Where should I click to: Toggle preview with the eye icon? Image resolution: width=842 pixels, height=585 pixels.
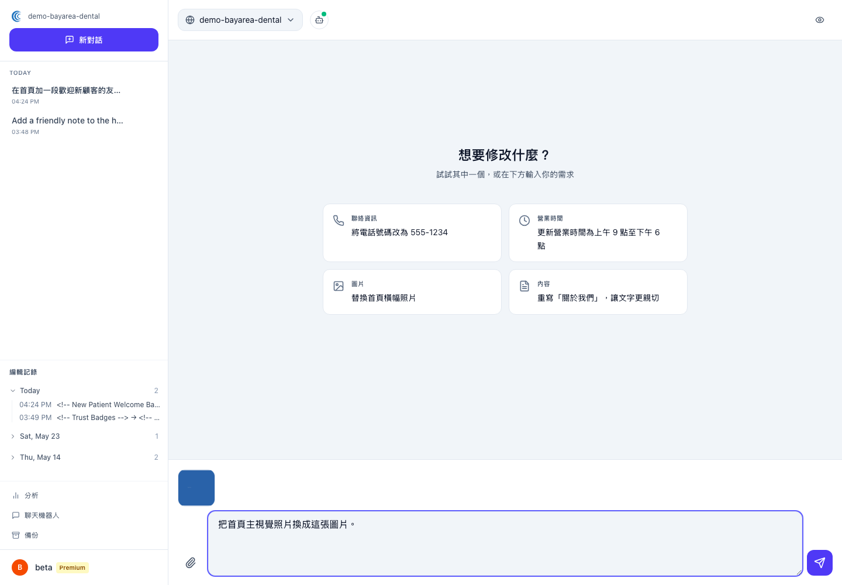click(820, 20)
